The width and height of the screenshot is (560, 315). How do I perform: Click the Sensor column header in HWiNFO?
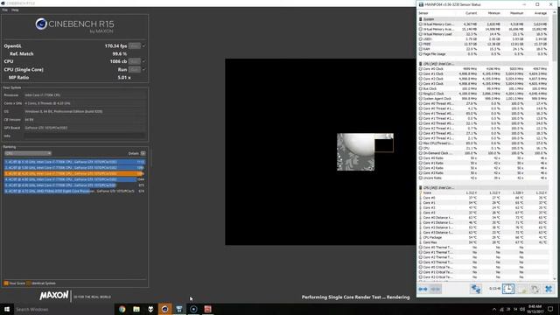click(423, 13)
